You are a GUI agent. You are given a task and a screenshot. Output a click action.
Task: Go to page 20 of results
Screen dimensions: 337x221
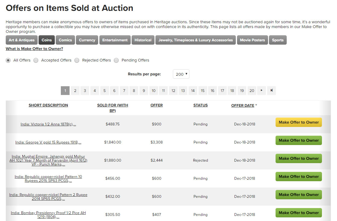click(252, 90)
